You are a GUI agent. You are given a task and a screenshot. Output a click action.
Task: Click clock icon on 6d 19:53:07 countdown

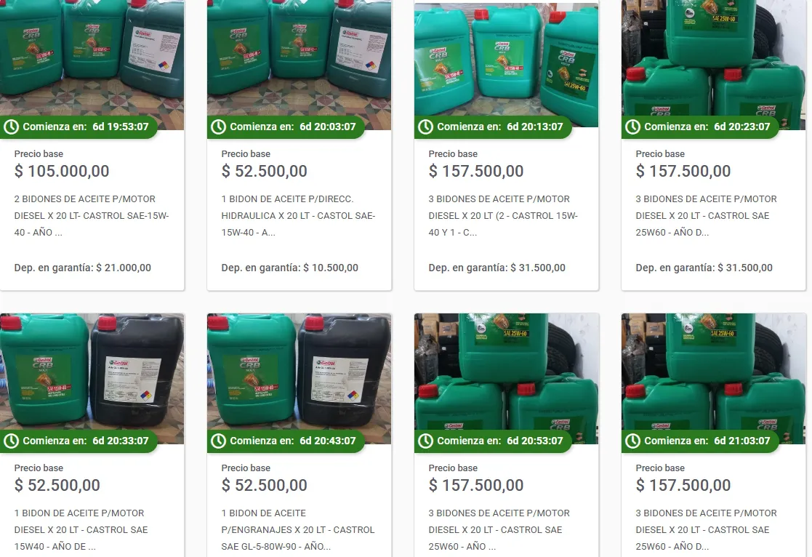pyautogui.click(x=12, y=127)
